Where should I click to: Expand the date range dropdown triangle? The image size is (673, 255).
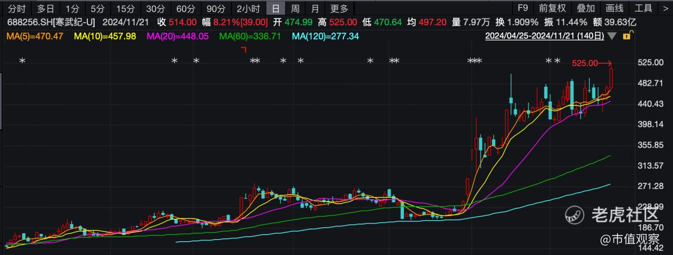pyautogui.click(x=611, y=36)
